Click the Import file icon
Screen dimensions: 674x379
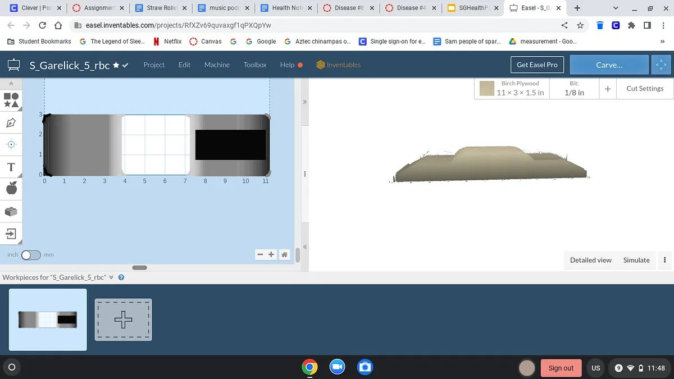point(11,234)
